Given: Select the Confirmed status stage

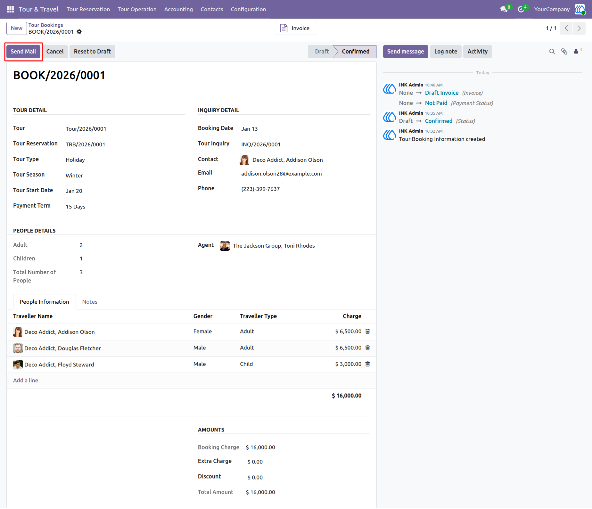Looking at the screenshot, I should [x=356, y=52].
